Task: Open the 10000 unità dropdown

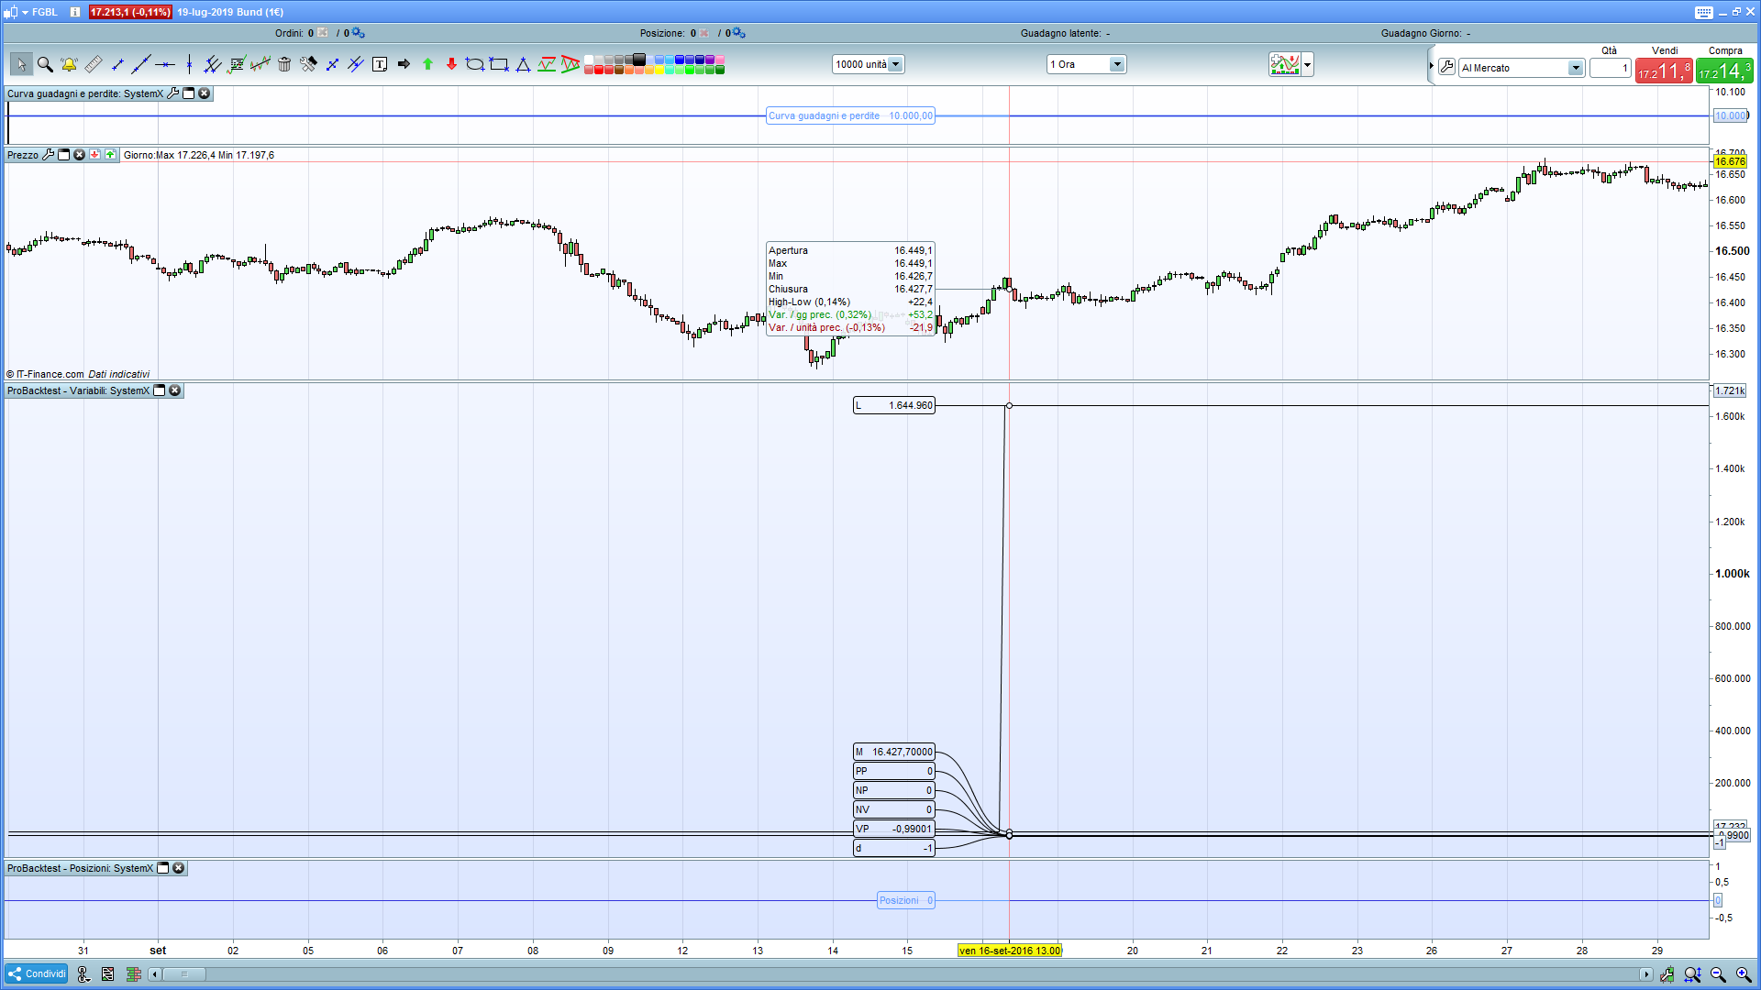Action: tap(895, 64)
